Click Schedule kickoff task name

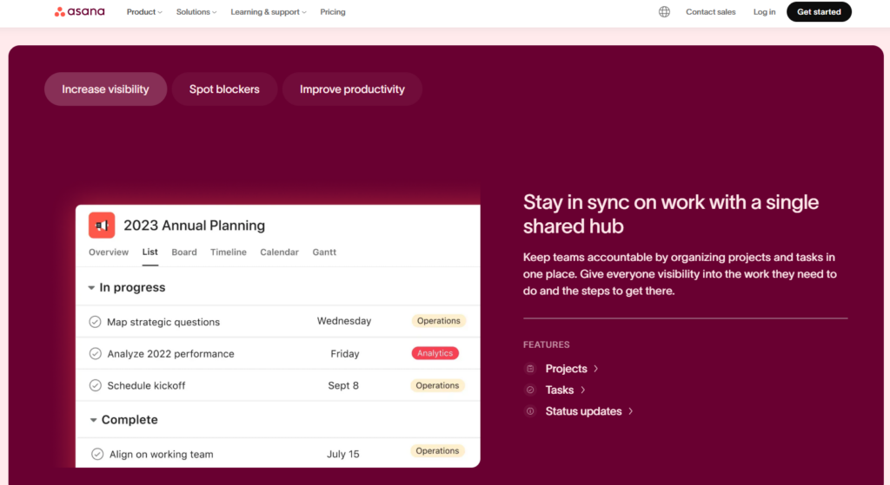(146, 385)
